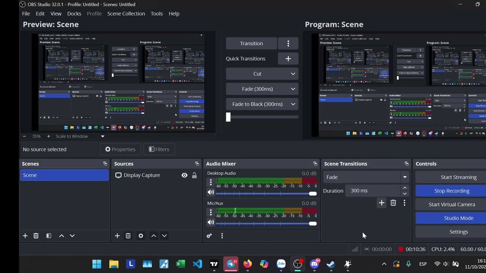
Task: Open the View menu
Action: [x=56, y=14]
